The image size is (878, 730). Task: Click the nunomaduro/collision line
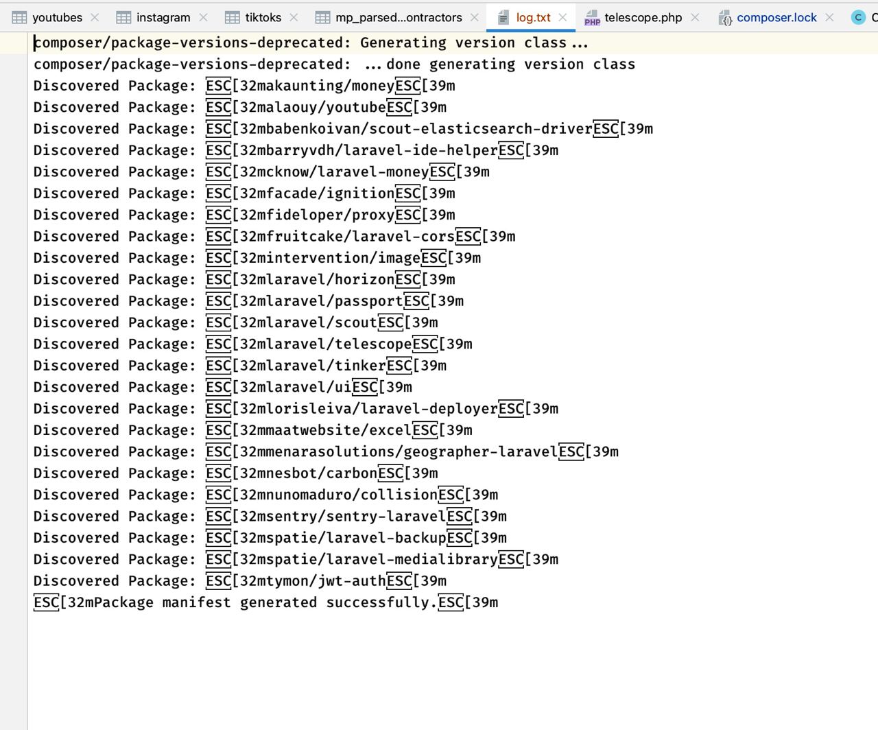pyautogui.click(x=266, y=495)
